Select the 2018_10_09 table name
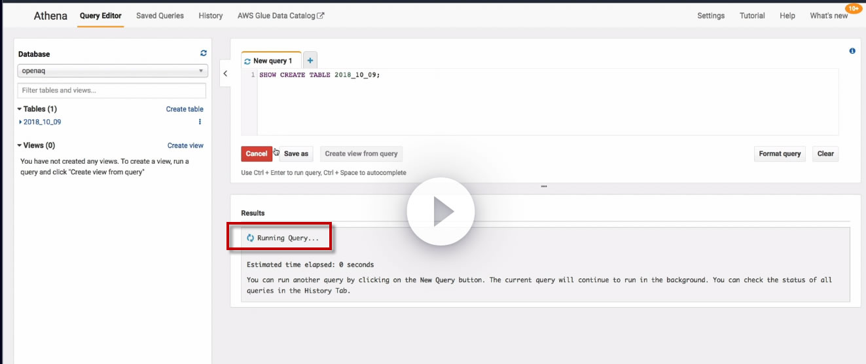Screen dimensions: 866x364 click(x=43, y=122)
